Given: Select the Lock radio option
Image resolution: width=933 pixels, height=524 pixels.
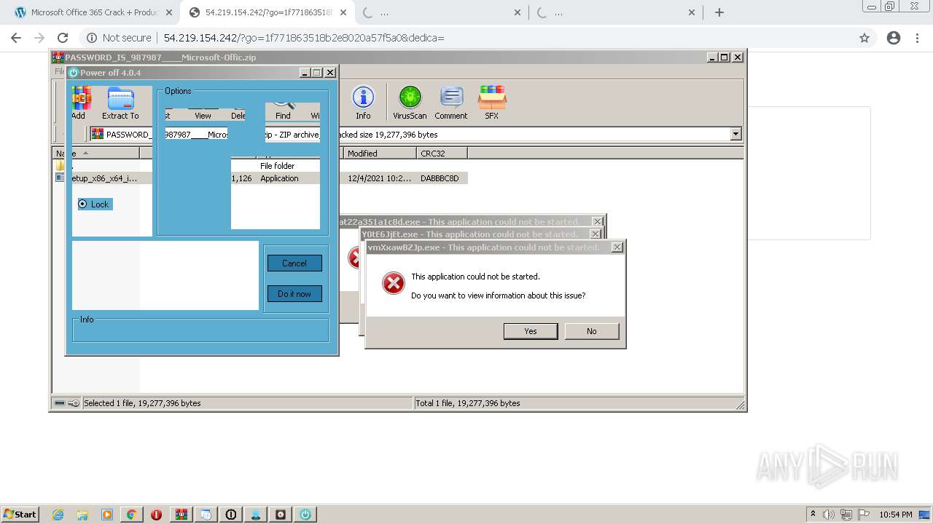Looking at the screenshot, I should [93, 205].
